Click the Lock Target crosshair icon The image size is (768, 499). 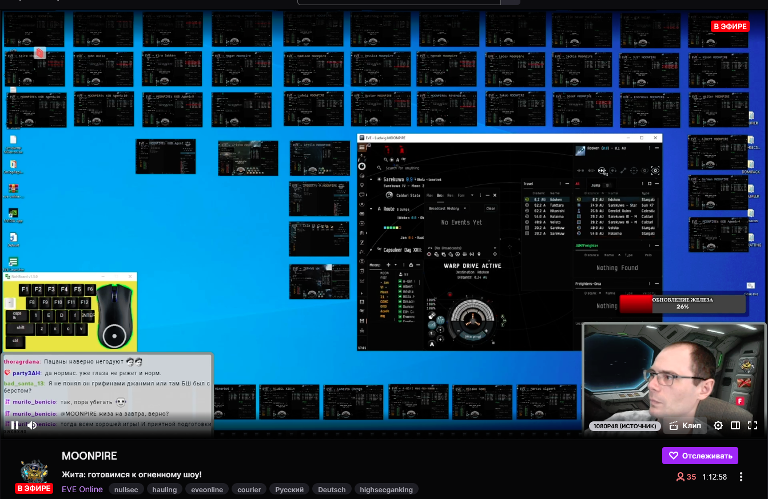(634, 171)
